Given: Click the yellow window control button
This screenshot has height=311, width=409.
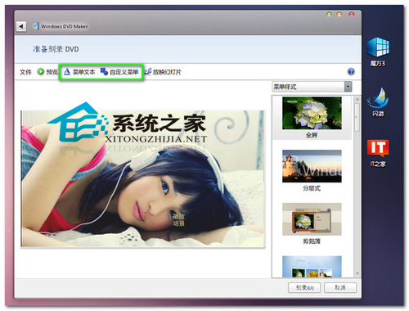Looking at the screenshot, I should [x=339, y=14].
